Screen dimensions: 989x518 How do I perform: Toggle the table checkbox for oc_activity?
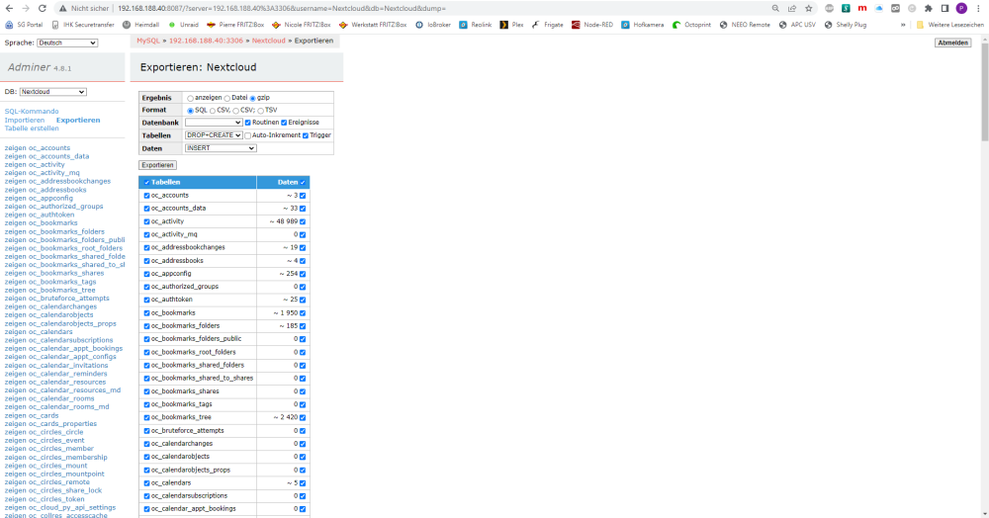coord(147,221)
